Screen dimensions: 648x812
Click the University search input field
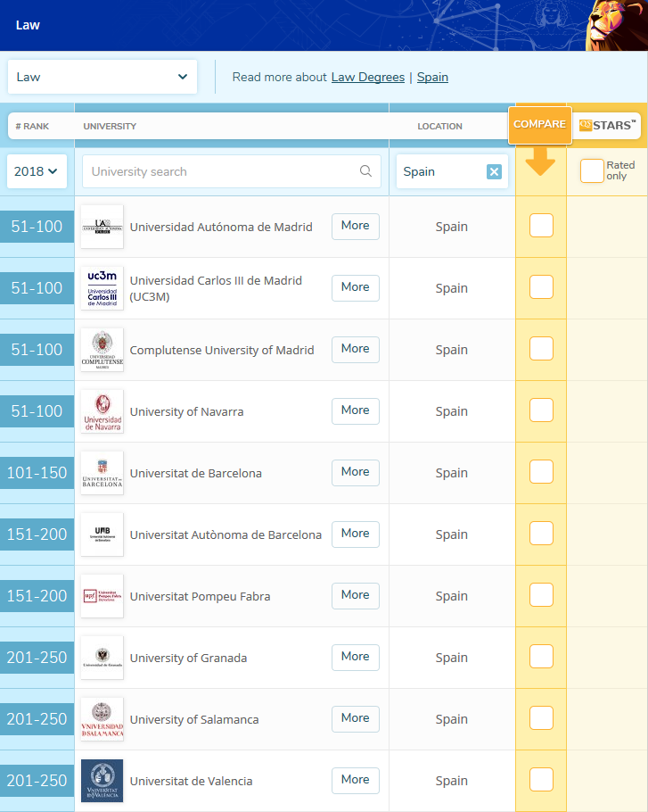pos(231,171)
